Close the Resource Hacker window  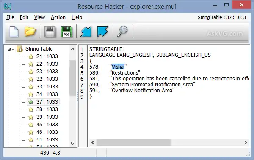coord(242,5)
